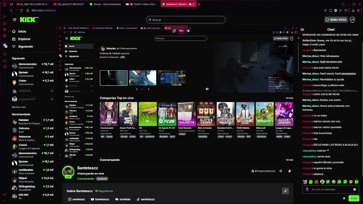
Task: Open Coker followed channel
Action: (33, 82)
